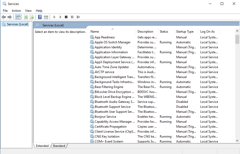Click gear icon of Application Identity
The image size is (240, 154).
coord(92,47)
